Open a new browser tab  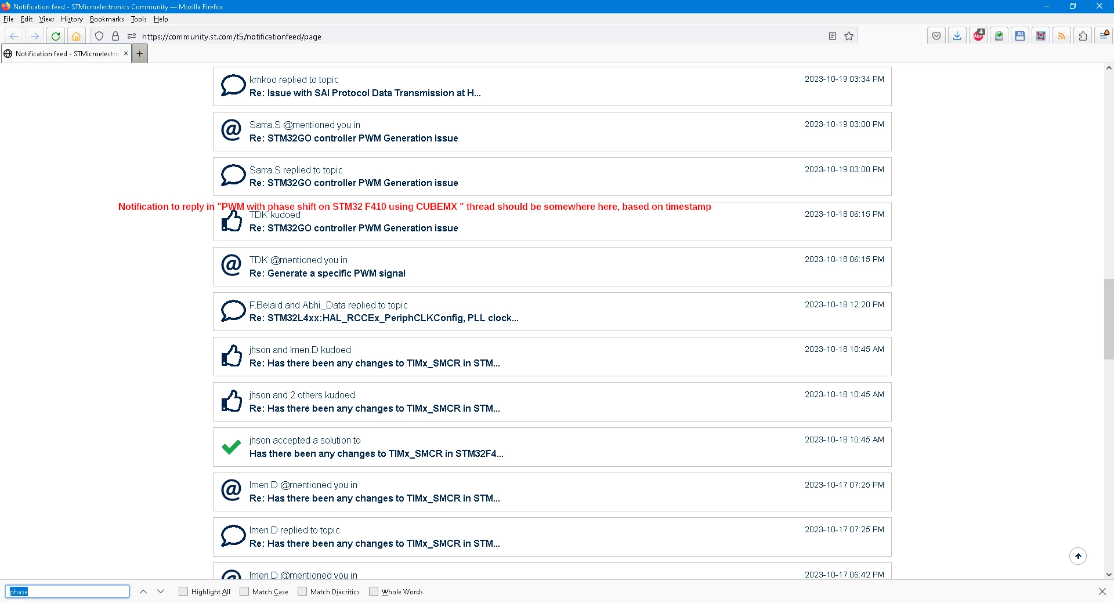pos(140,53)
